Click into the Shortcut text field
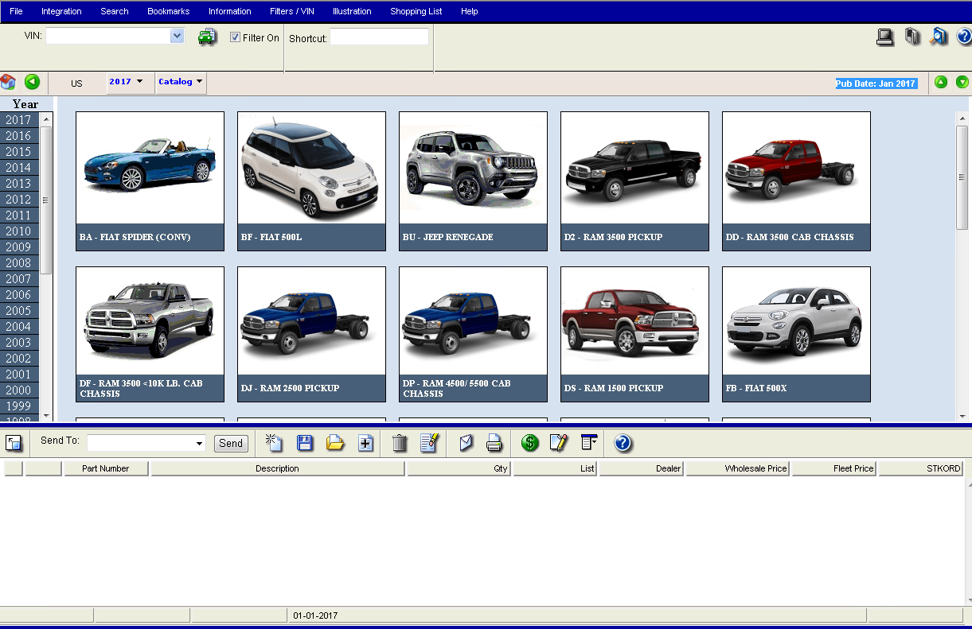 tap(379, 37)
